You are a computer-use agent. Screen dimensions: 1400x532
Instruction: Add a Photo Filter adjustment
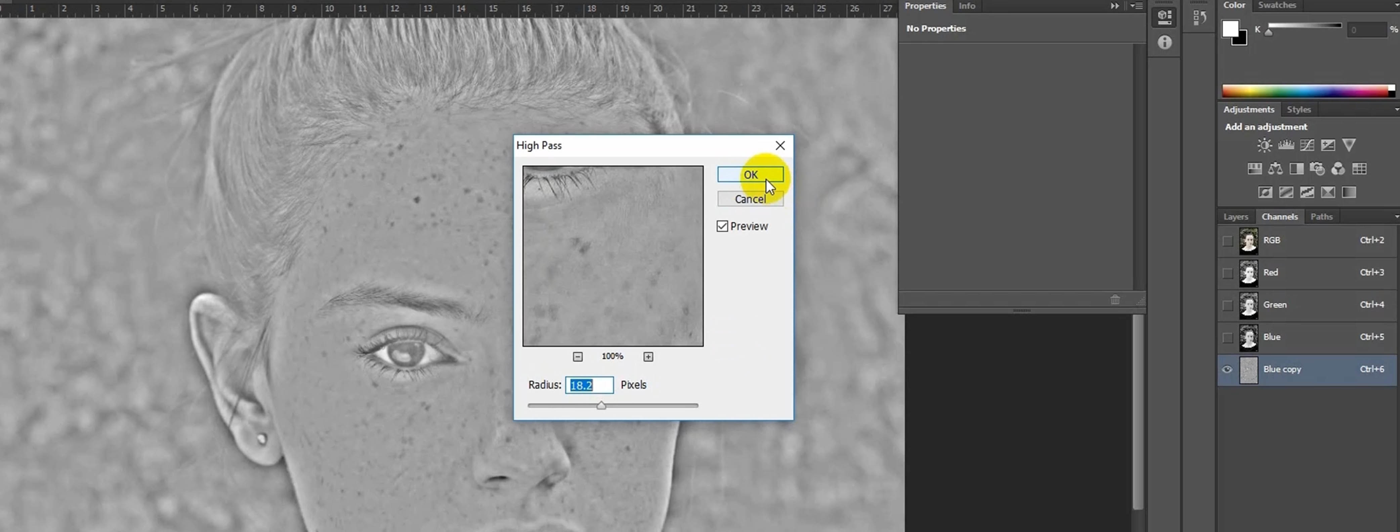pos(1317,169)
